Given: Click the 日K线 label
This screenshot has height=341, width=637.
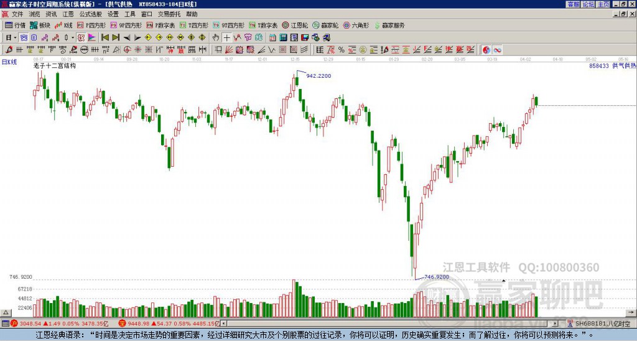Looking at the screenshot, I should 9,62.
